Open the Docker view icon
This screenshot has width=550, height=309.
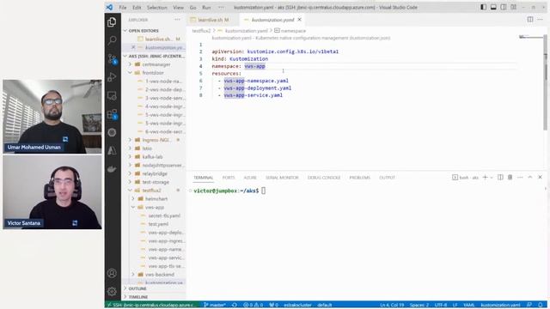(112, 169)
